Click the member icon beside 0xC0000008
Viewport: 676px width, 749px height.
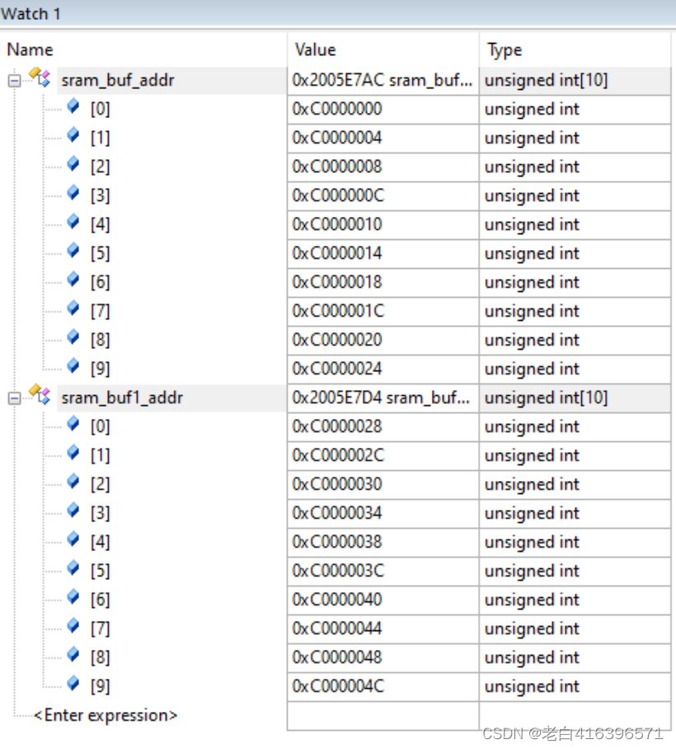(73, 164)
